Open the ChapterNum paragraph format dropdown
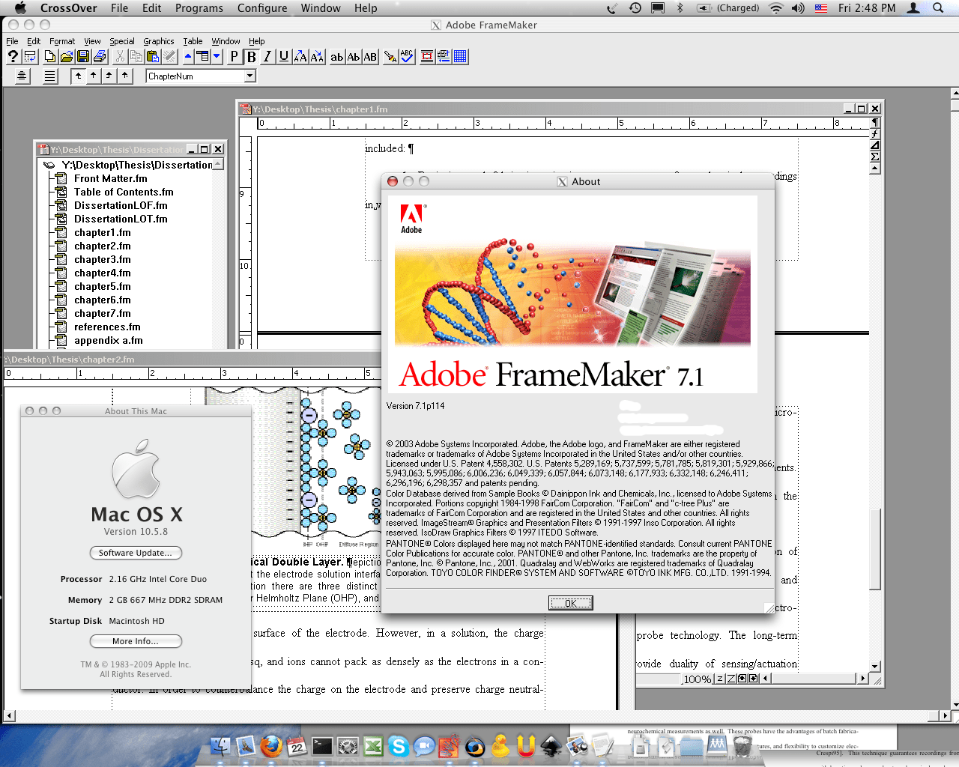The image size is (959, 767). tap(250, 76)
